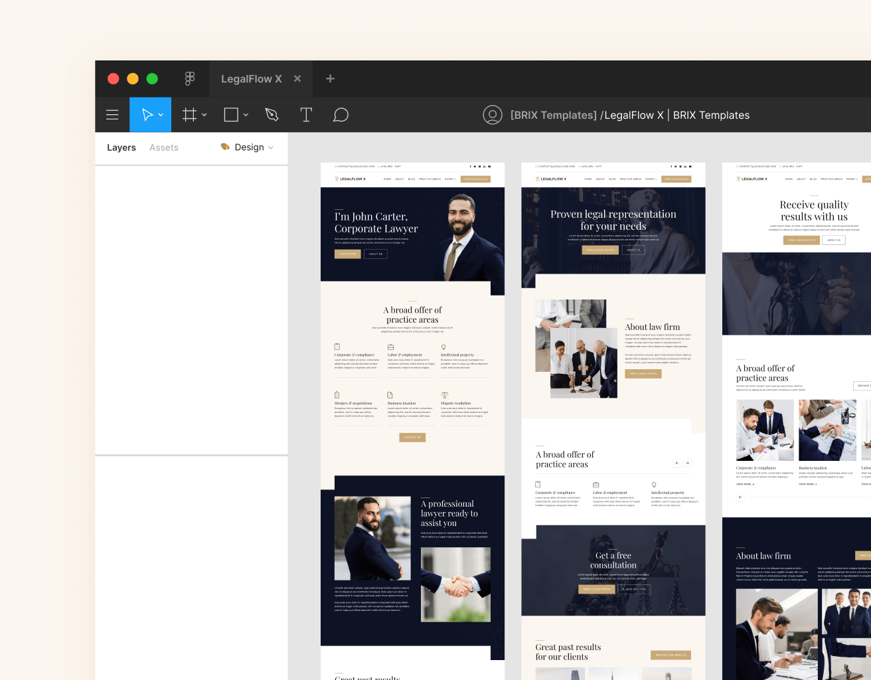Select the Text tool
The image size is (871, 680).
(x=306, y=114)
